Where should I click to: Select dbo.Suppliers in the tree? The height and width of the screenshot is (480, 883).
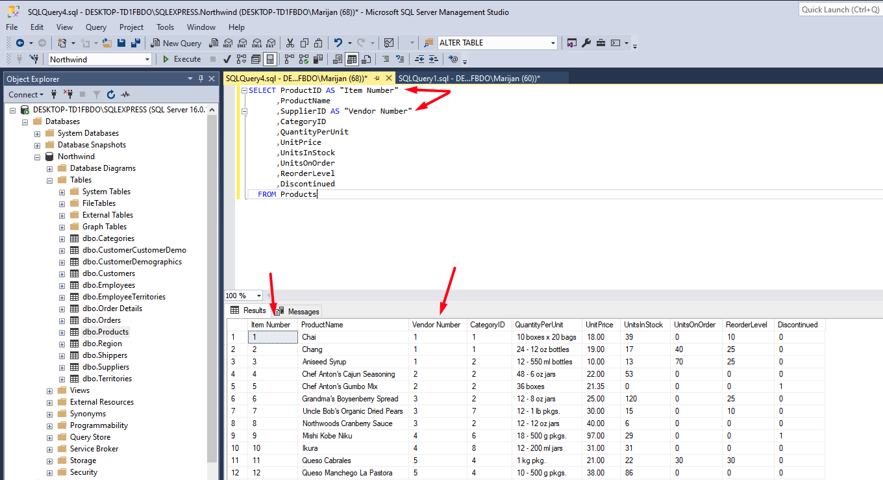pyautogui.click(x=106, y=367)
